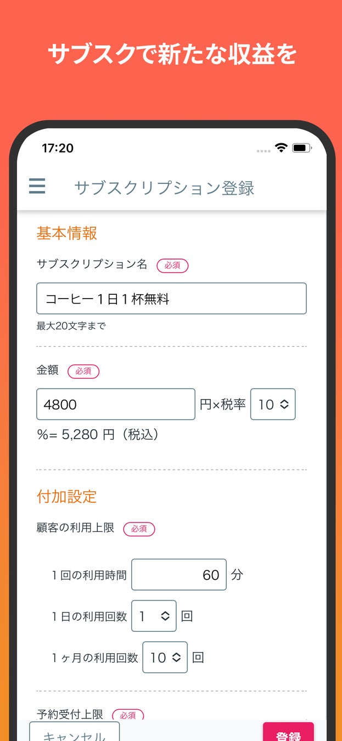Expand the daily usage count dropdown
The height and width of the screenshot is (741, 342).
154,616
